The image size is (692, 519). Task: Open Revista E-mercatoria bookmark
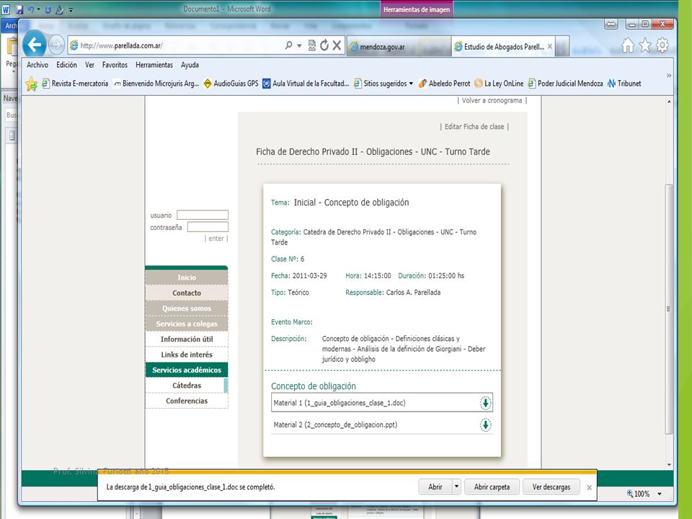pos(75,84)
